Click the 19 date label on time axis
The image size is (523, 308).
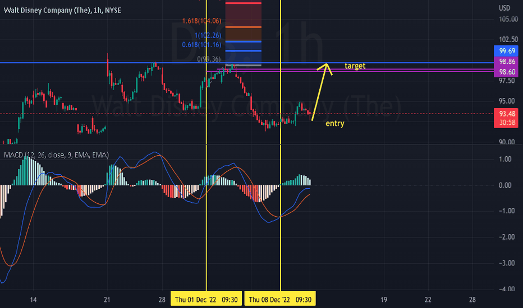coord(384,300)
